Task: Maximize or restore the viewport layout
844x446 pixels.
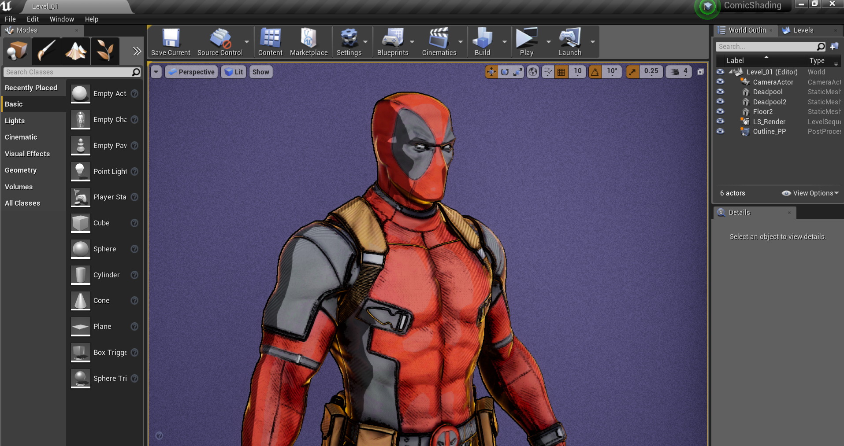Action: point(700,72)
